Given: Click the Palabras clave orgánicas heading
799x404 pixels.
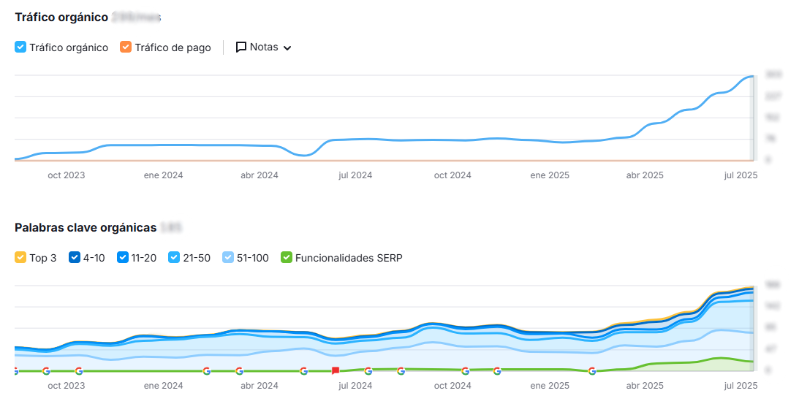Looking at the screenshot, I should click(86, 228).
